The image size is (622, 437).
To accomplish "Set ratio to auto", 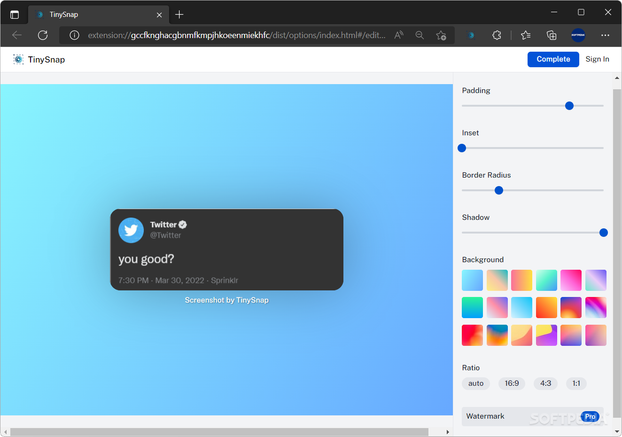I will (476, 383).
